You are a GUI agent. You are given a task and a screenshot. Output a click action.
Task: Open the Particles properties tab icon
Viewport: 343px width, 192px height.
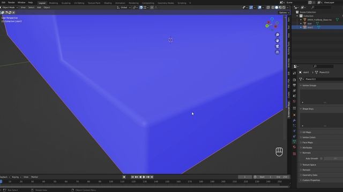(294, 126)
